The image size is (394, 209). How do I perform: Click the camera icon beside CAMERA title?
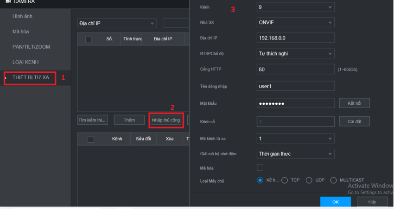point(8,1)
